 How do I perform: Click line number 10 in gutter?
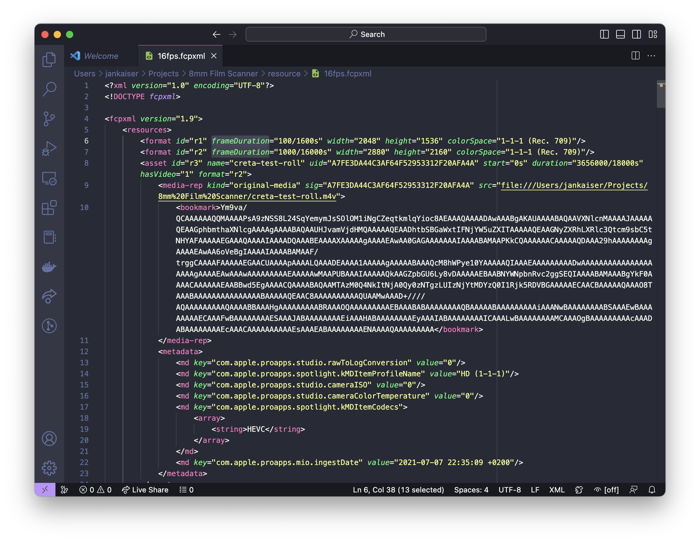[84, 208]
